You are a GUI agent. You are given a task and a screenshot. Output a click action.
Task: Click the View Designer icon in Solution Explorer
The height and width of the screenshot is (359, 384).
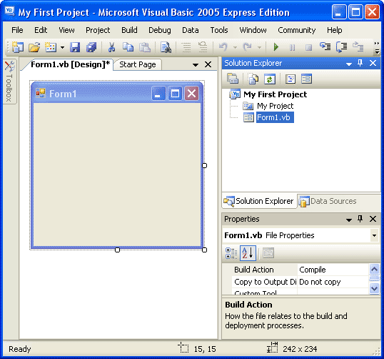tap(306, 79)
